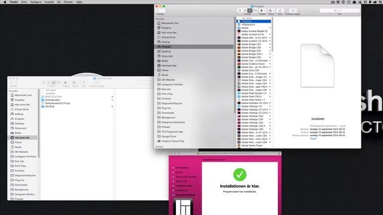
Task: Open Dropbox in Hämtade filer window sidebar
Action: coord(20,100)
